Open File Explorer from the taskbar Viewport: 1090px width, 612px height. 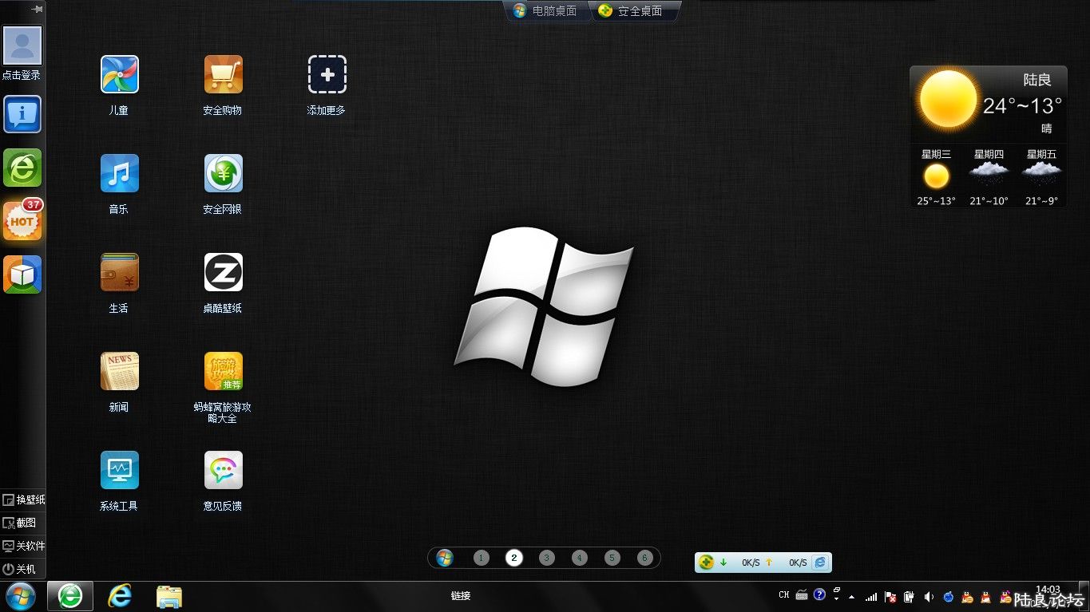pyautogui.click(x=169, y=596)
